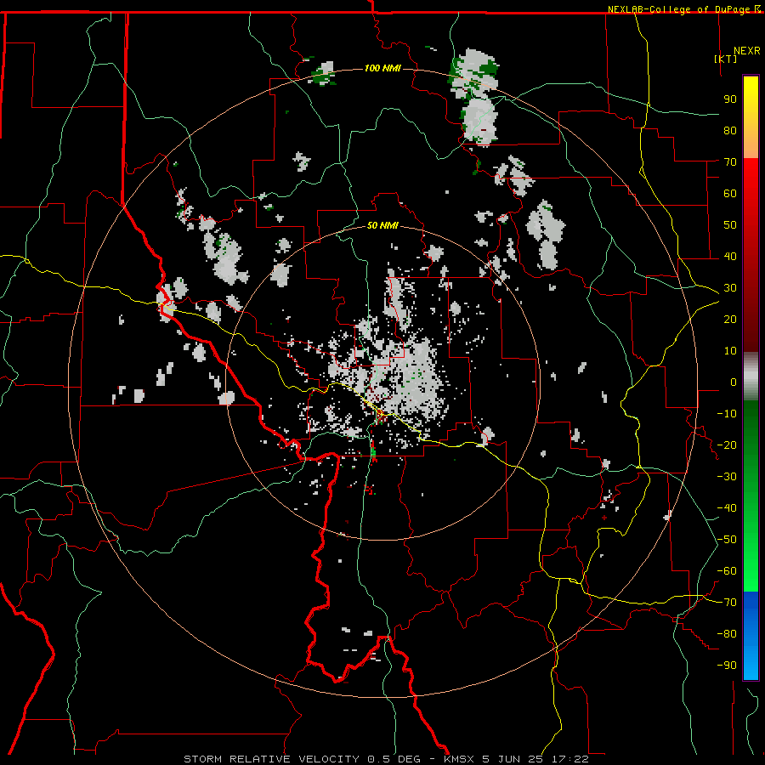Image resolution: width=765 pixels, height=765 pixels.
Task: Select the 30 value on velocity scale
Action: (730, 288)
